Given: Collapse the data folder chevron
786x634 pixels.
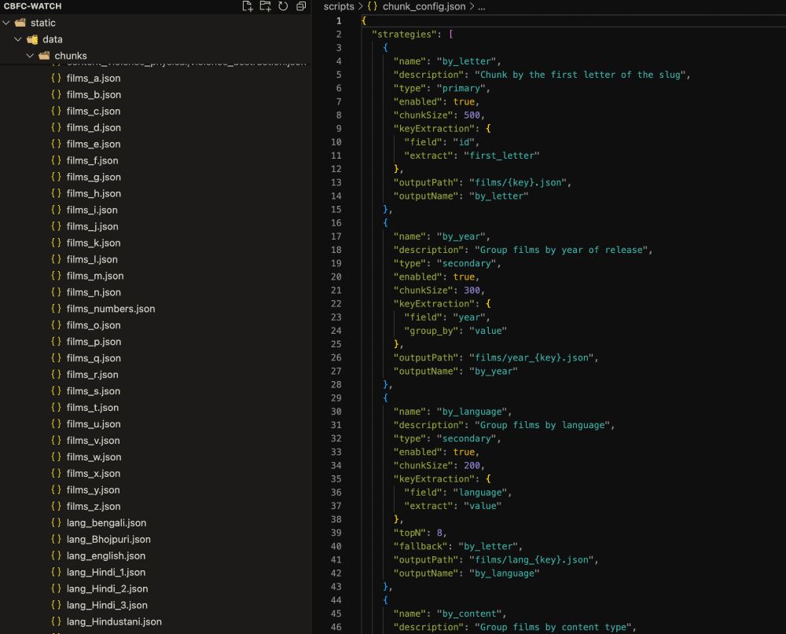Looking at the screenshot, I should [18, 39].
